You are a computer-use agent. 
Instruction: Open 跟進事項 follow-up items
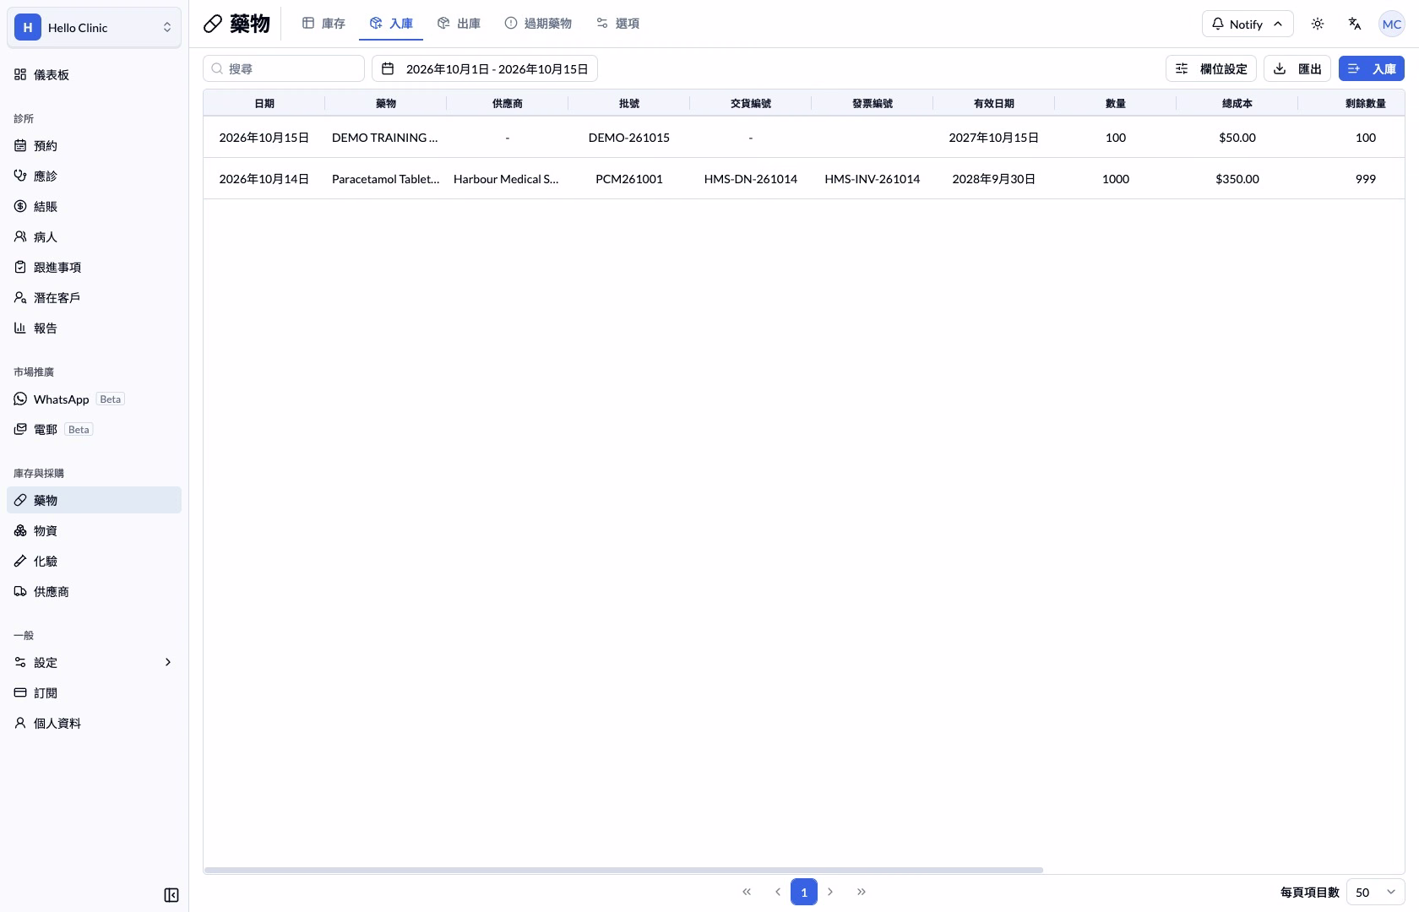point(94,267)
